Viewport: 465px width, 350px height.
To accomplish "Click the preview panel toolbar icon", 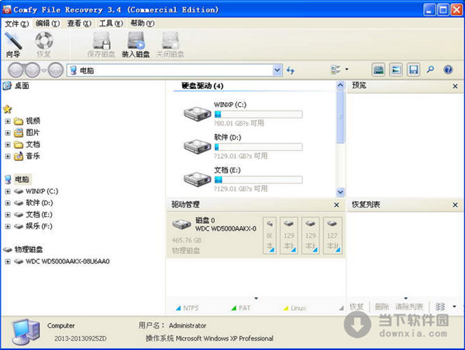I will (396, 70).
